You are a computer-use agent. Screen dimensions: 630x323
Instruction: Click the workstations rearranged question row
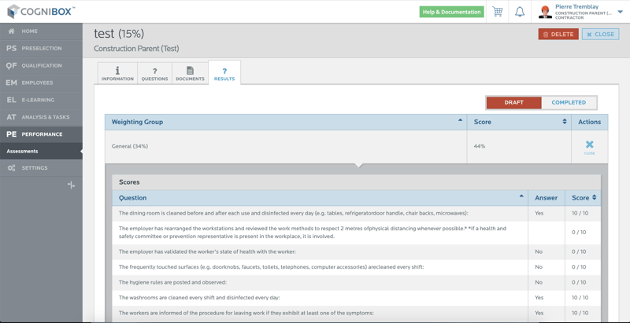click(x=357, y=233)
